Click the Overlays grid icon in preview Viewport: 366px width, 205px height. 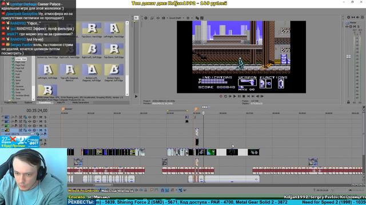point(188,18)
